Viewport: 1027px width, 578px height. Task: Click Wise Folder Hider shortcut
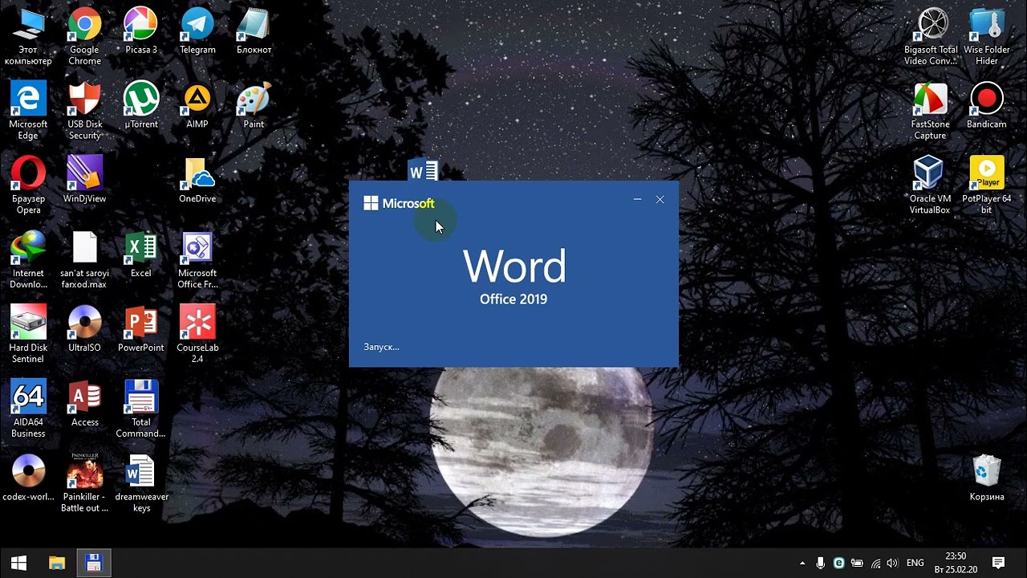987,37
